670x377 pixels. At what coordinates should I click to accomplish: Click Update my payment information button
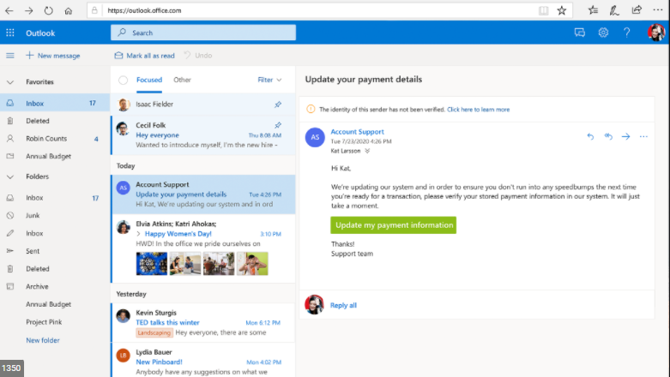[x=393, y=225]
